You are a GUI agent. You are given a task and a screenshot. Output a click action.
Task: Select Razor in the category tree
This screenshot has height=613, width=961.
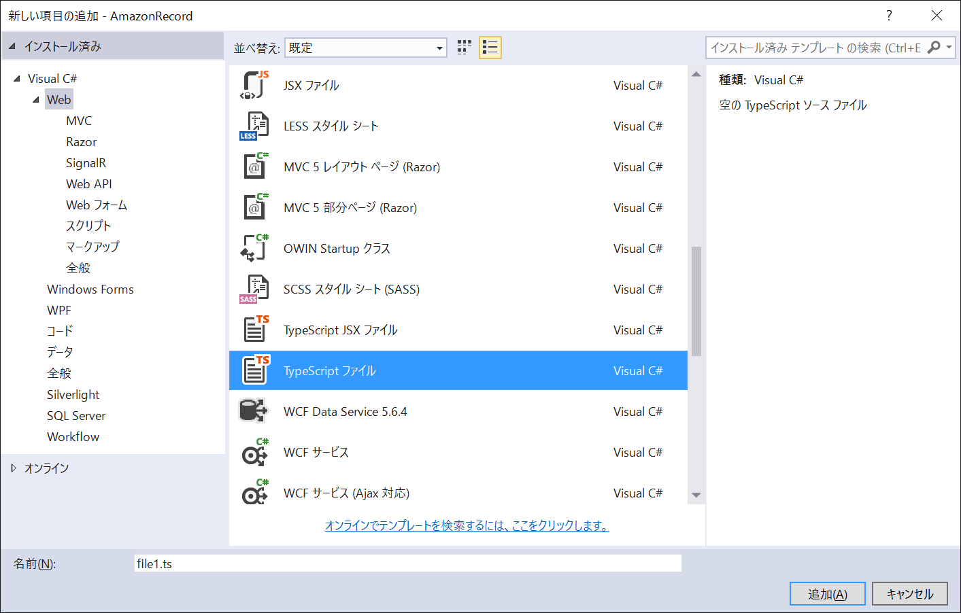pyautogui.click(x=81, y=142)
